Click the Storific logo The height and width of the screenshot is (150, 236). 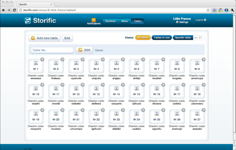[40, 21]
